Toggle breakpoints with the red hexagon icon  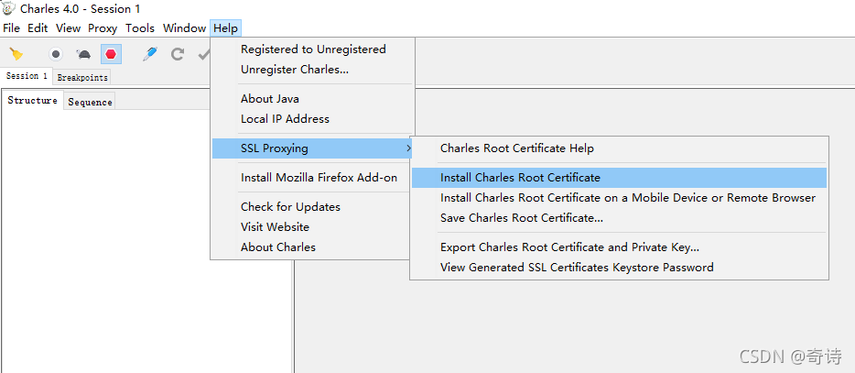coord(112,54)
